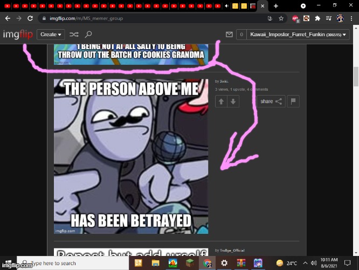Image resolution: width=359 pixels, height=270 pixels.
Task: Click the install app icon in address bar
Action: coord(270,18)
